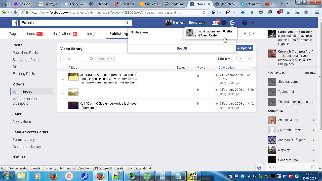
Task: Click the Facebook search box containing Estonia
Action: click(x=70, y=23)
